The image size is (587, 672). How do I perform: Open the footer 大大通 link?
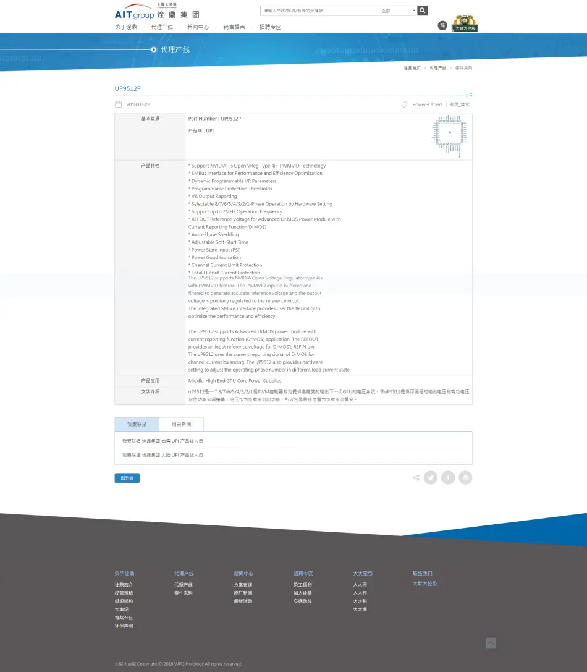coord(360,610)
